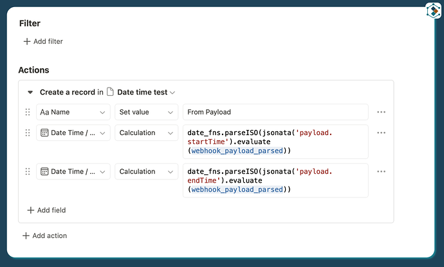Click the Aa text type icon in the Name field

pos(44,112)
